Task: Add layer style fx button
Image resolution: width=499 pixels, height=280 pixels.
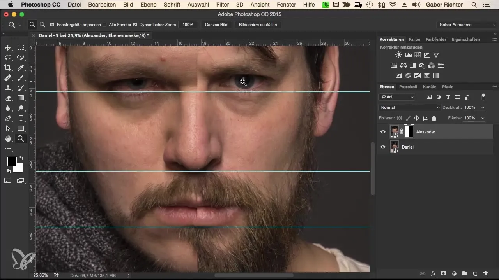Action: pos(433,274)
